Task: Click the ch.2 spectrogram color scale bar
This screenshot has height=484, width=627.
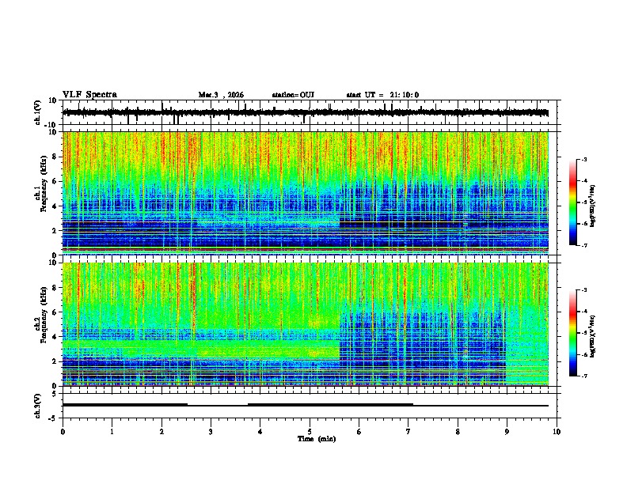Action: click(573, 333)
